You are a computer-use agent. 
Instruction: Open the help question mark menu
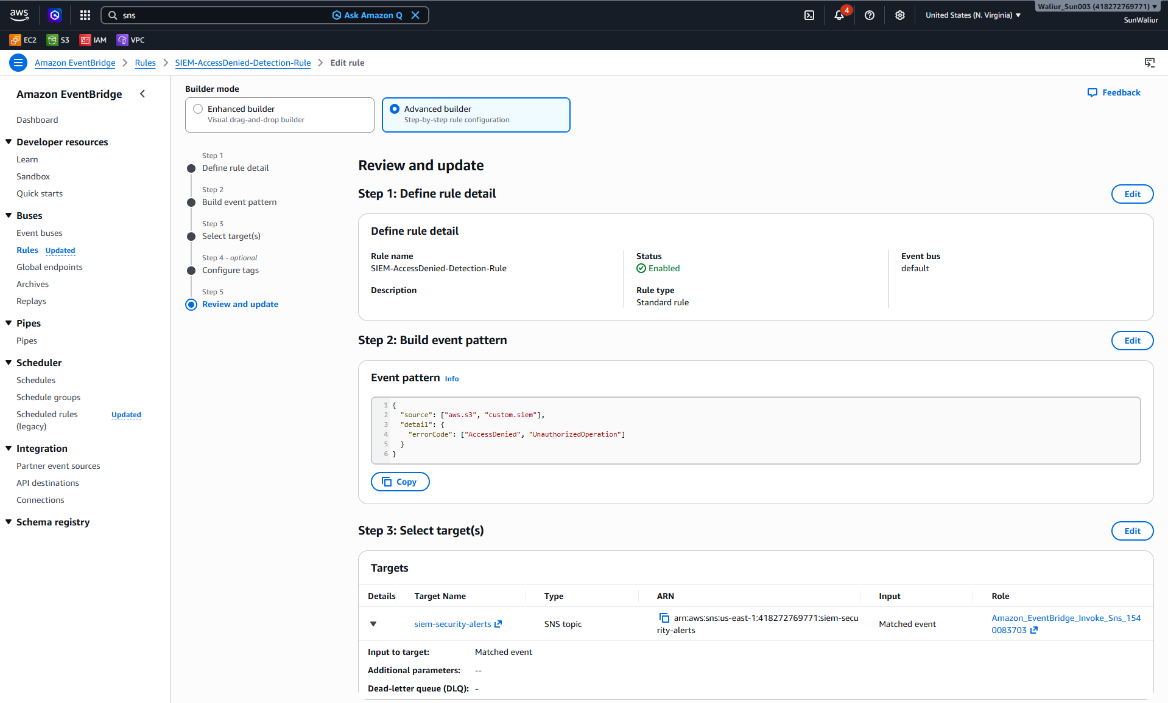click(870, 15)
